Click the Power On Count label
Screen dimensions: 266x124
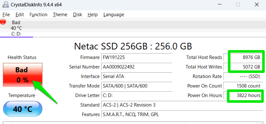pos(204,86)
